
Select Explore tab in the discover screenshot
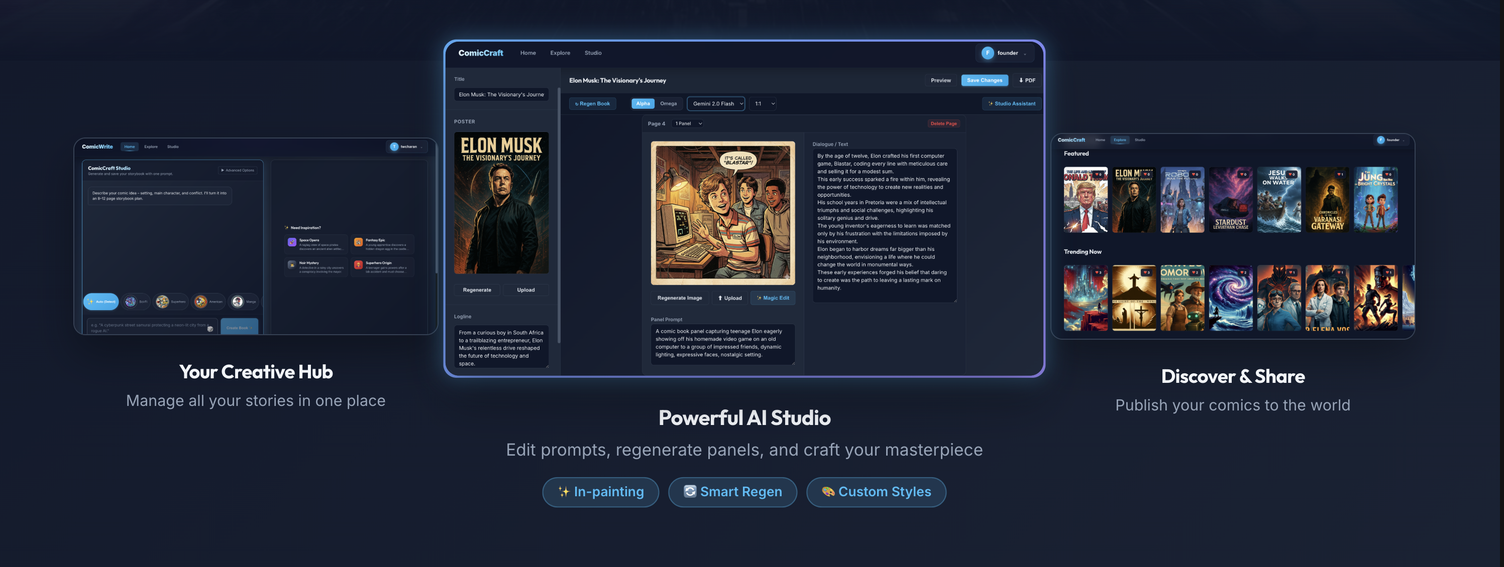pos(1119,140)
